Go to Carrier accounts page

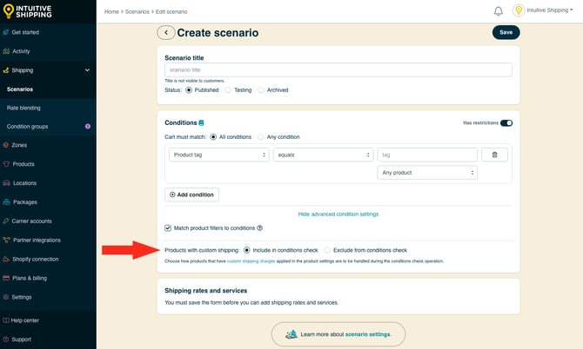point(31,221)
